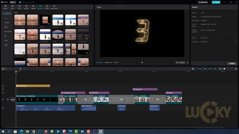Open the Filters tab
Viewport: 239px width, 134px height.
(47, 7)
